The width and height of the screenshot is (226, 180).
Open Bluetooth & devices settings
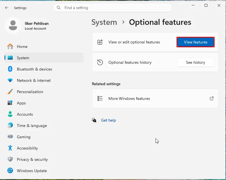[x=44, y=69]
